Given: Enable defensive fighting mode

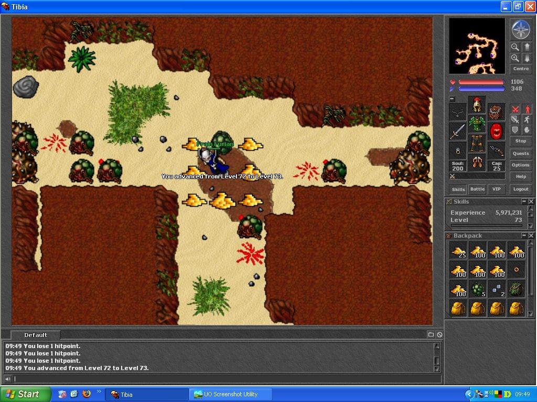Looking at the screenshot, I should pyautogui.click(x=515, y=130).
